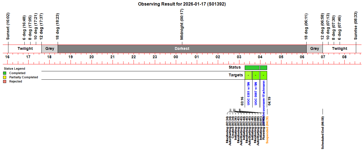Click the Sunrise (08:33) marker label
364x156 pixels.
pos(356,26)
